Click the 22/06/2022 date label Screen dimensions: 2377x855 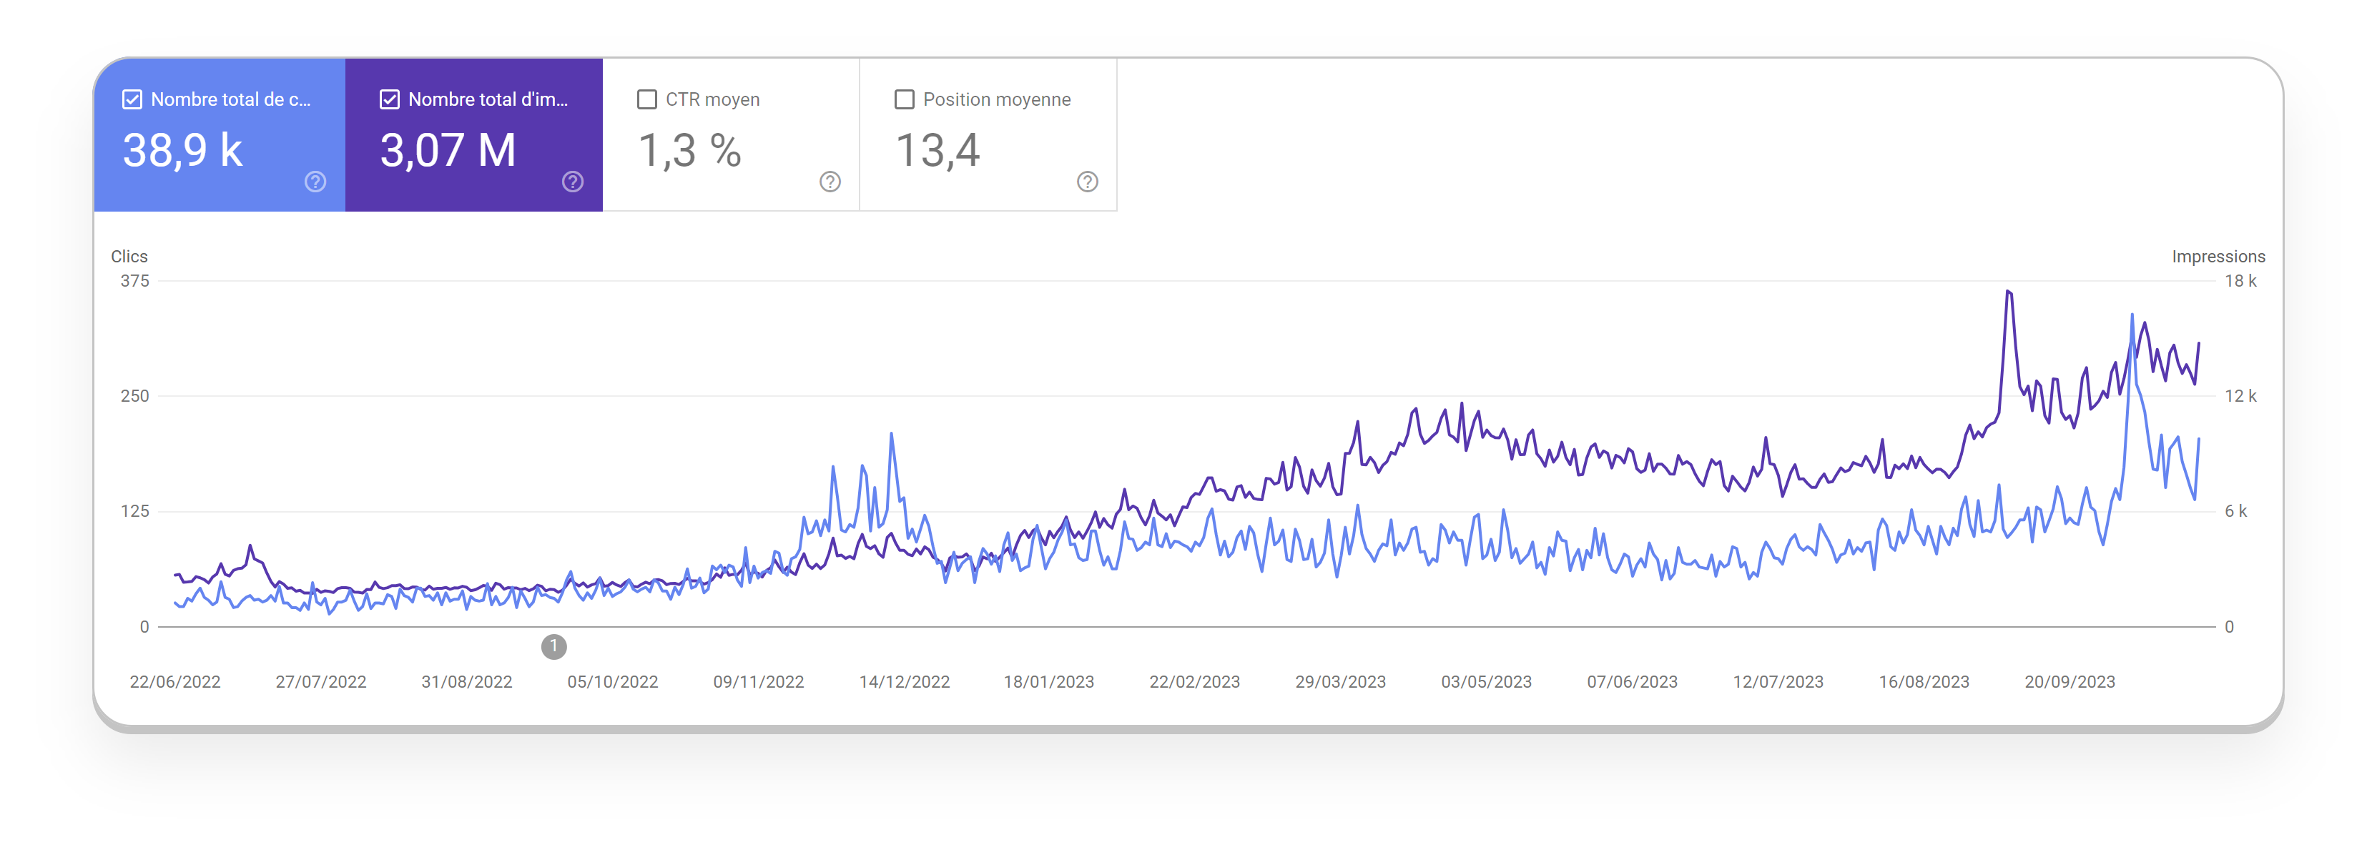click(175, 683)
